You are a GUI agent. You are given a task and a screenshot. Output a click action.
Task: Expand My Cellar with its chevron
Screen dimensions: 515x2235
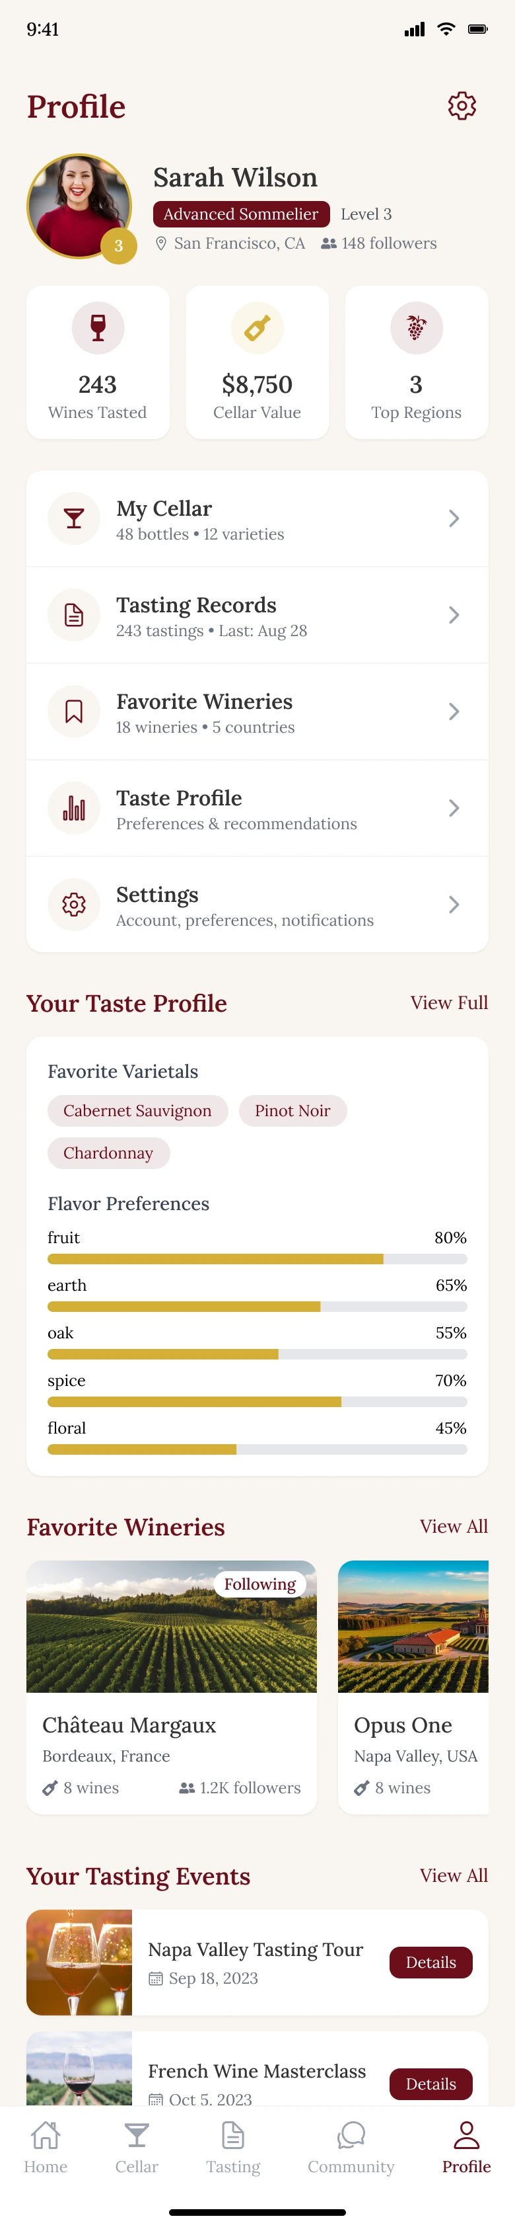(454, 519)
